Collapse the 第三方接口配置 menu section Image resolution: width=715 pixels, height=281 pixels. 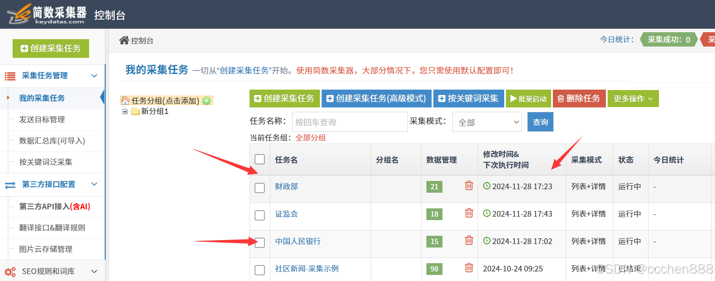[94, 184]
